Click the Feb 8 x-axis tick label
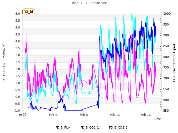The image size is (178, 133). pyautogui.click(x=84, y=115)
